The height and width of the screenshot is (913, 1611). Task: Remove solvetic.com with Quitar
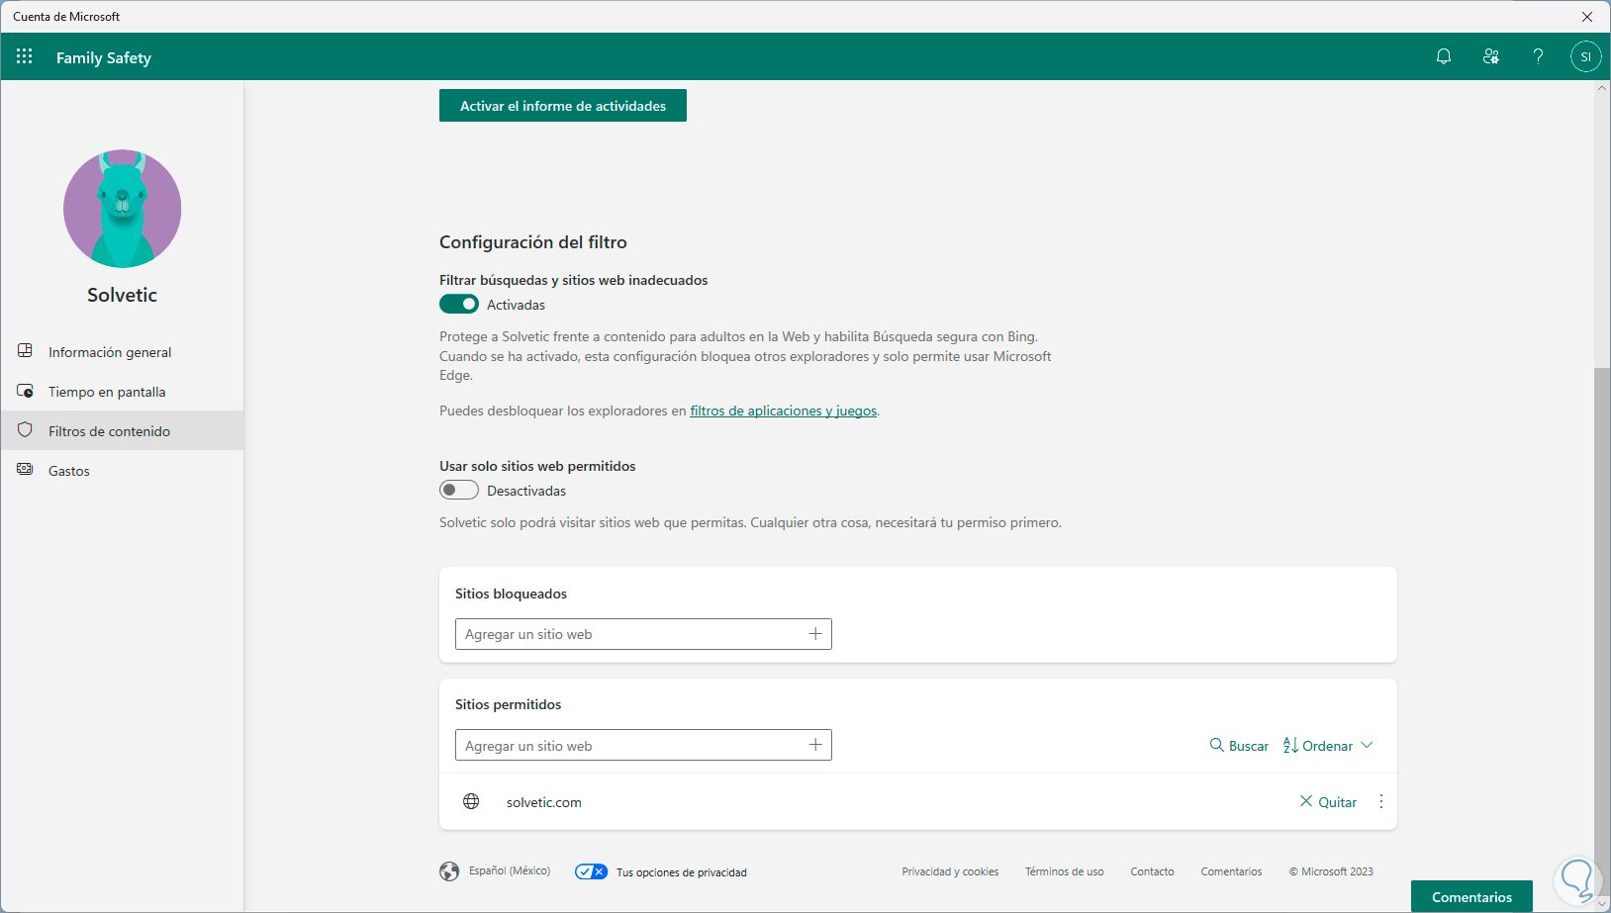coord(1328,801)
